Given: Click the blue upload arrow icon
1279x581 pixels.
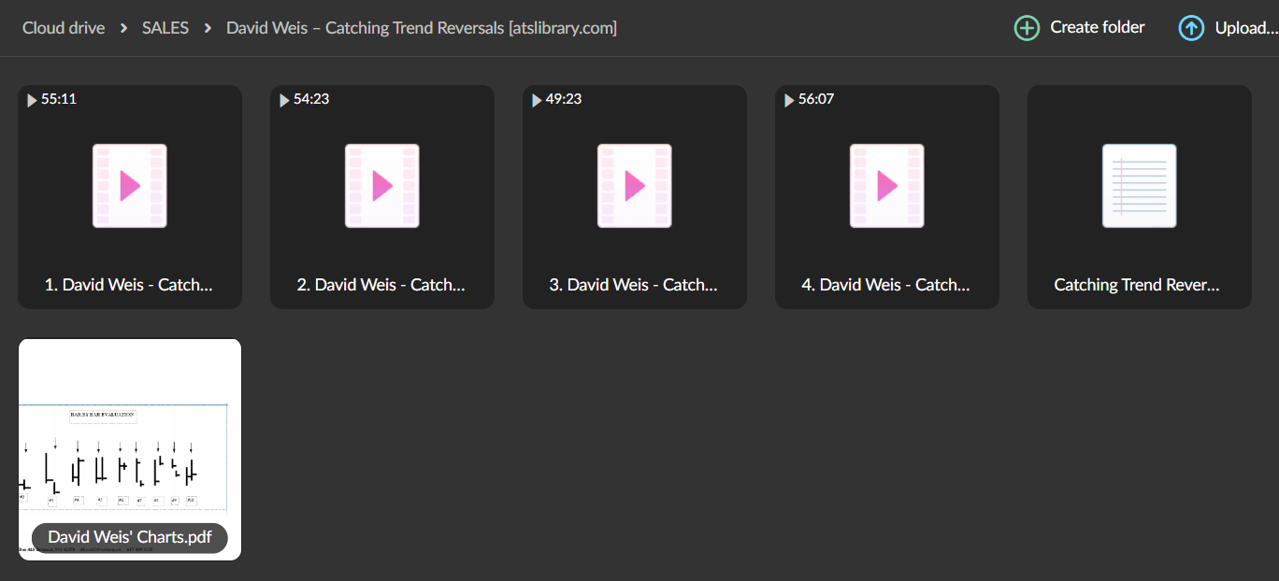Looking at the screenshot, I should click(x=1190, y=27).
